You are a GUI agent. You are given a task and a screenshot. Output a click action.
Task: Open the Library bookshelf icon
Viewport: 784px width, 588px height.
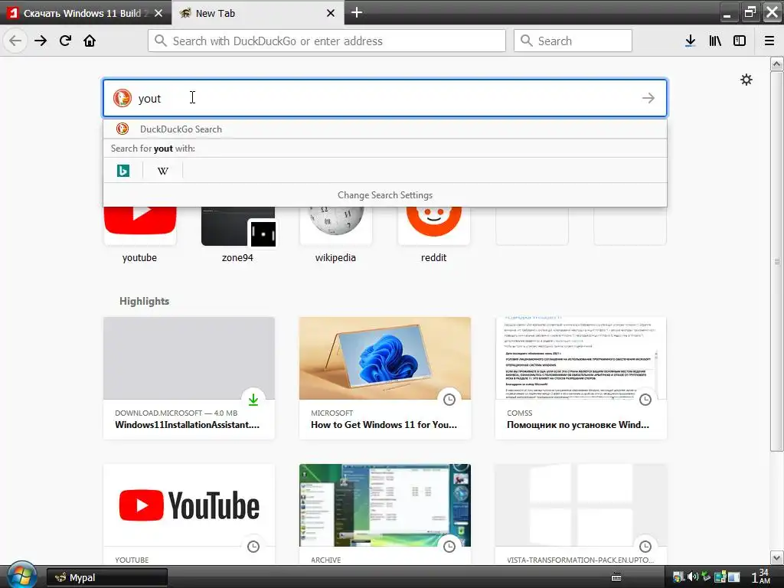point(715,41)
